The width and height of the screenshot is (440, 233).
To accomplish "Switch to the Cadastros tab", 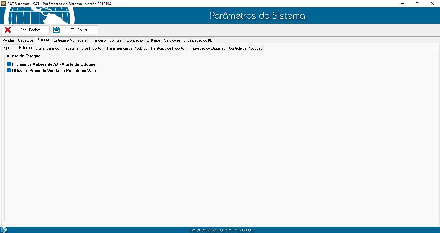I will [x=26, y=40].
